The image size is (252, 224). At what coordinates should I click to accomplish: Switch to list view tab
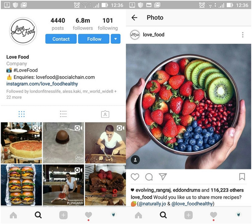click(63, 114)
